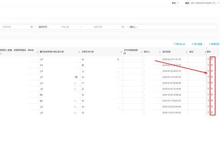
Task: Delete the record submitted 2019-01-28 09:57:21
Action: 212,71
